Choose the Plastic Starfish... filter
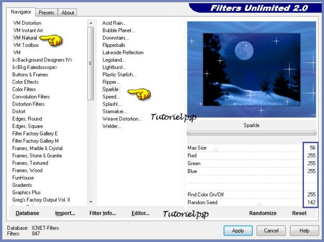Screen dimensions: 324x242 119,75
